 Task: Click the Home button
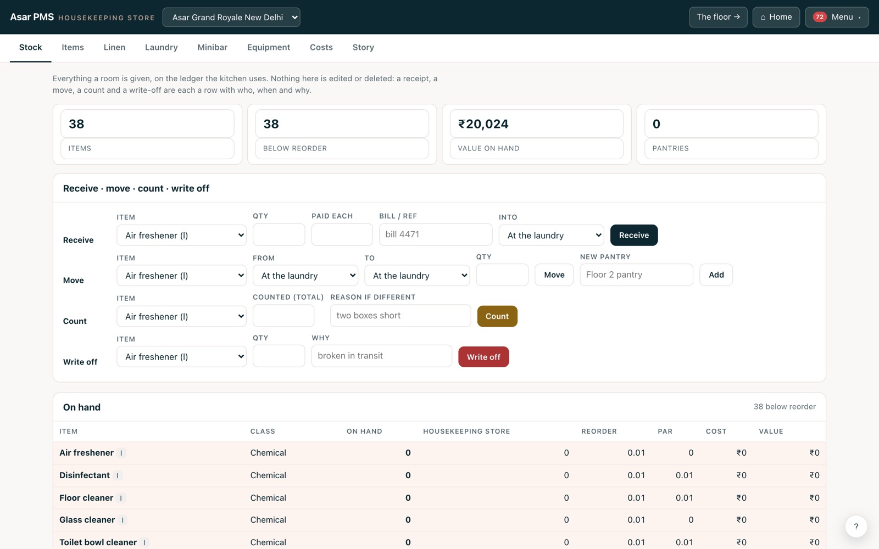(776, 17)
